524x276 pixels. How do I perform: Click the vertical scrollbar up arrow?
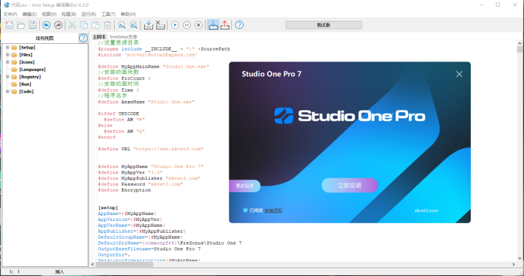[x=519, y=43]
